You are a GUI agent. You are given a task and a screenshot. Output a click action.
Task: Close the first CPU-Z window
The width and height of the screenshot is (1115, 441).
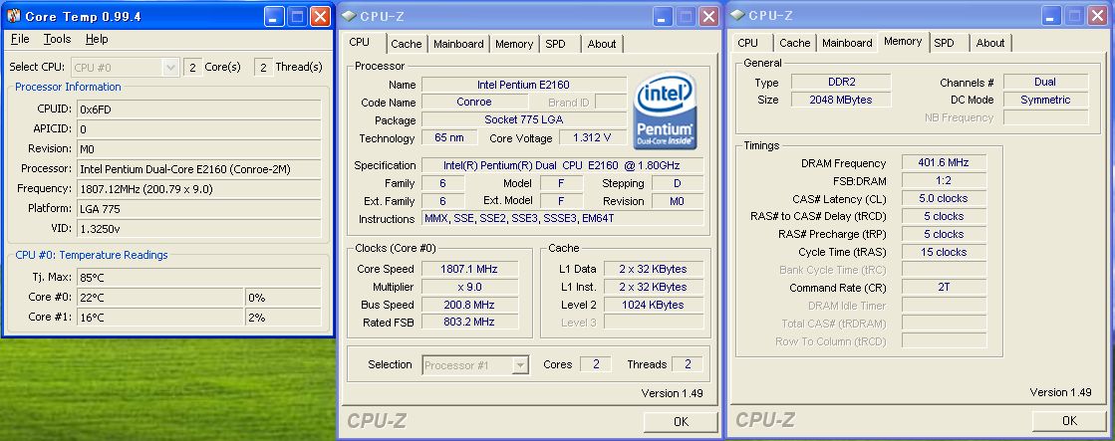[709, 16]
